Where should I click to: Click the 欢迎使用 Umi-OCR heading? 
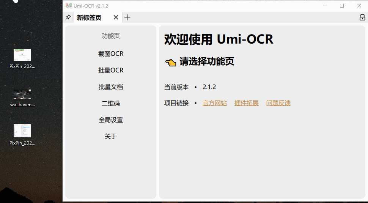(x=219, y=39)
